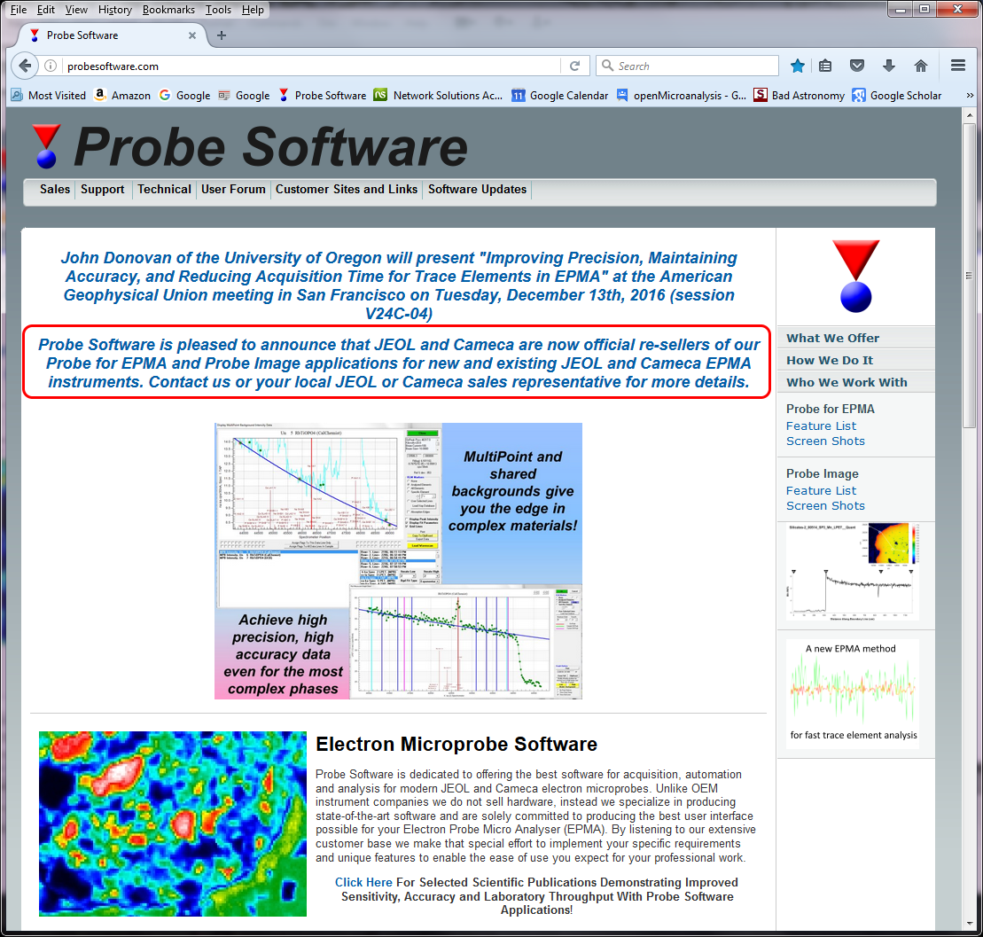The width and height of the screenshot is (983, 937).
Task: Open the Feature List link under Probe for EPMA
Action: [821, 426]
